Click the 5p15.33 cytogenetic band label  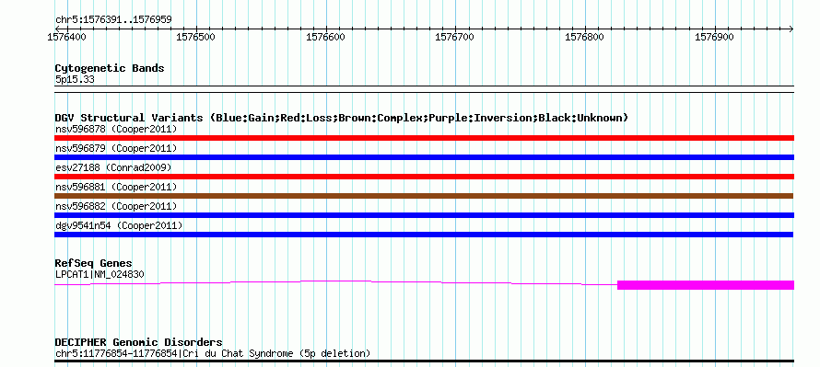75,80
